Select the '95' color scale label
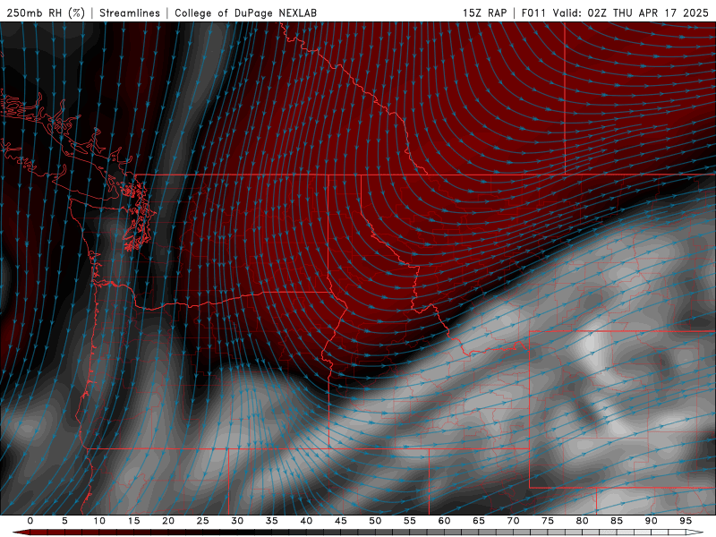This screenshot has width=716, height=537. coord(686,521)
